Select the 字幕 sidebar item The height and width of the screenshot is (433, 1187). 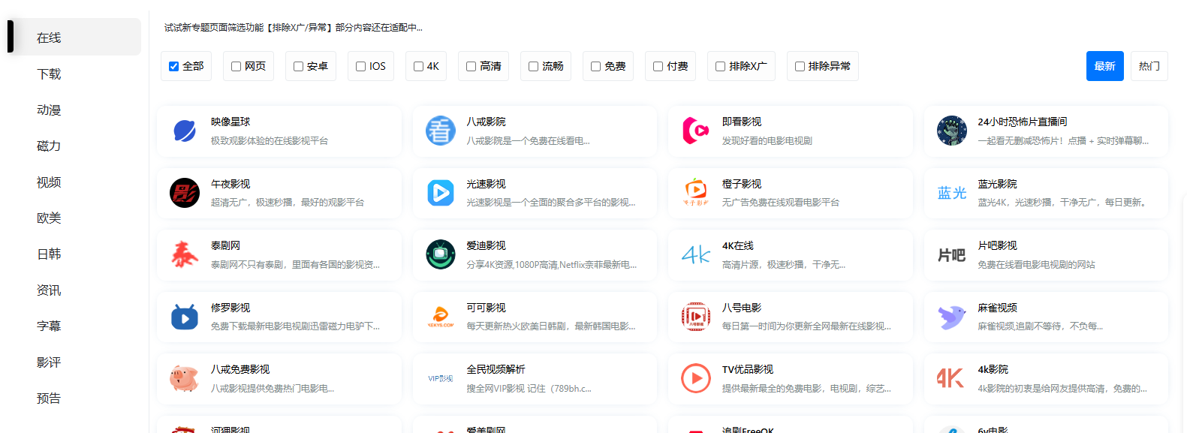coord(49,326)
